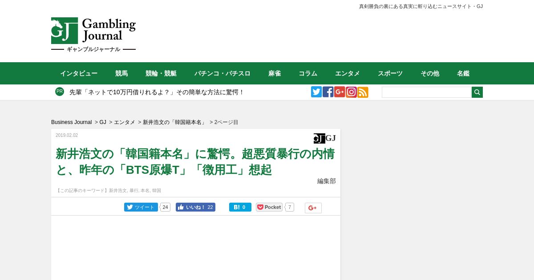Screen dimensions: 534x280
Task: Click the small GJ logo in article header
Action: click(x=325, y=138)
